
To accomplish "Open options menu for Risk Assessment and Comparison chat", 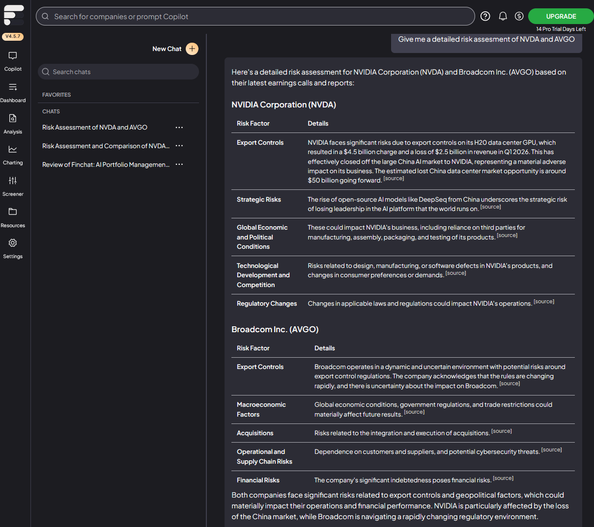I will [179, 146].
